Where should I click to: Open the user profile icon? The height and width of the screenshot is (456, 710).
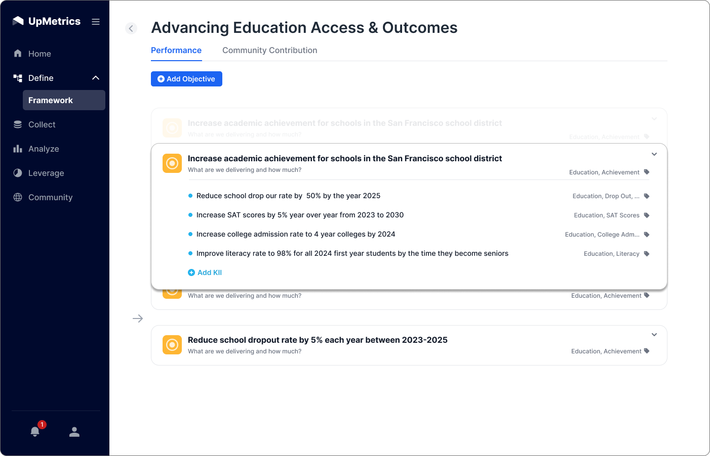click(74, 432)
